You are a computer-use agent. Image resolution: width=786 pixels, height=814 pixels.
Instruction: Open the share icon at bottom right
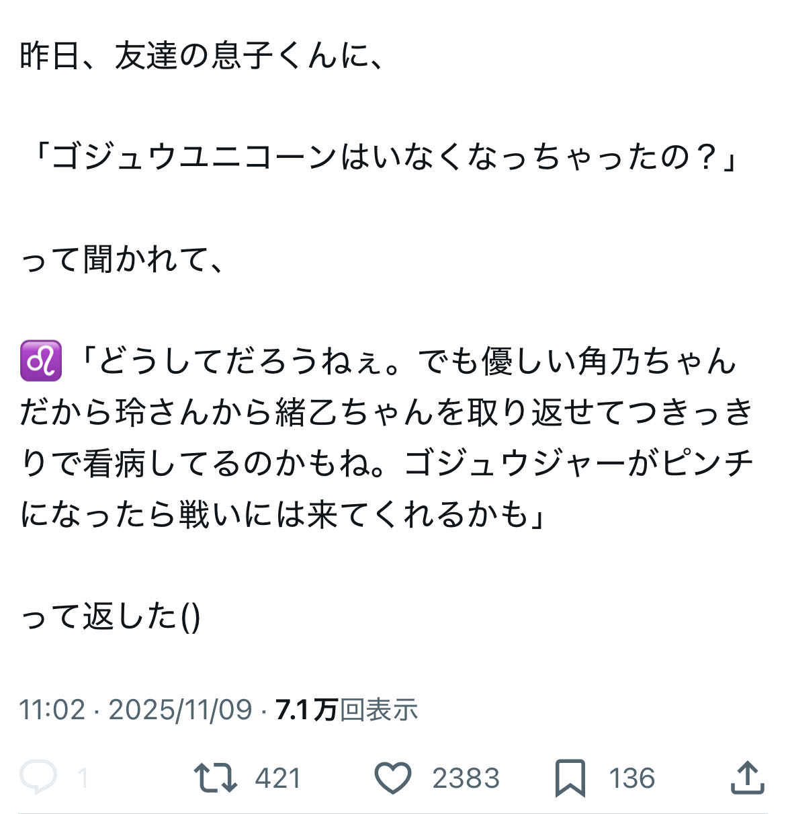(747, 777)
